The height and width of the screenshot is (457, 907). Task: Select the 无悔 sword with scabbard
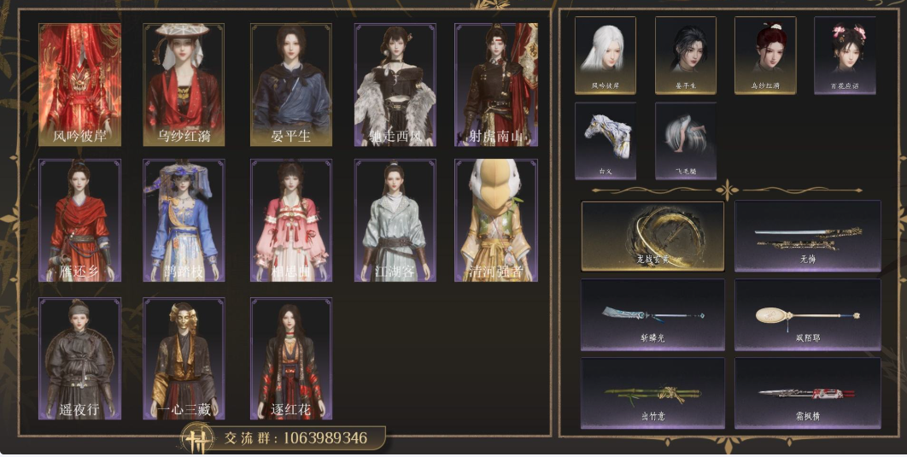tap(808, 236)
